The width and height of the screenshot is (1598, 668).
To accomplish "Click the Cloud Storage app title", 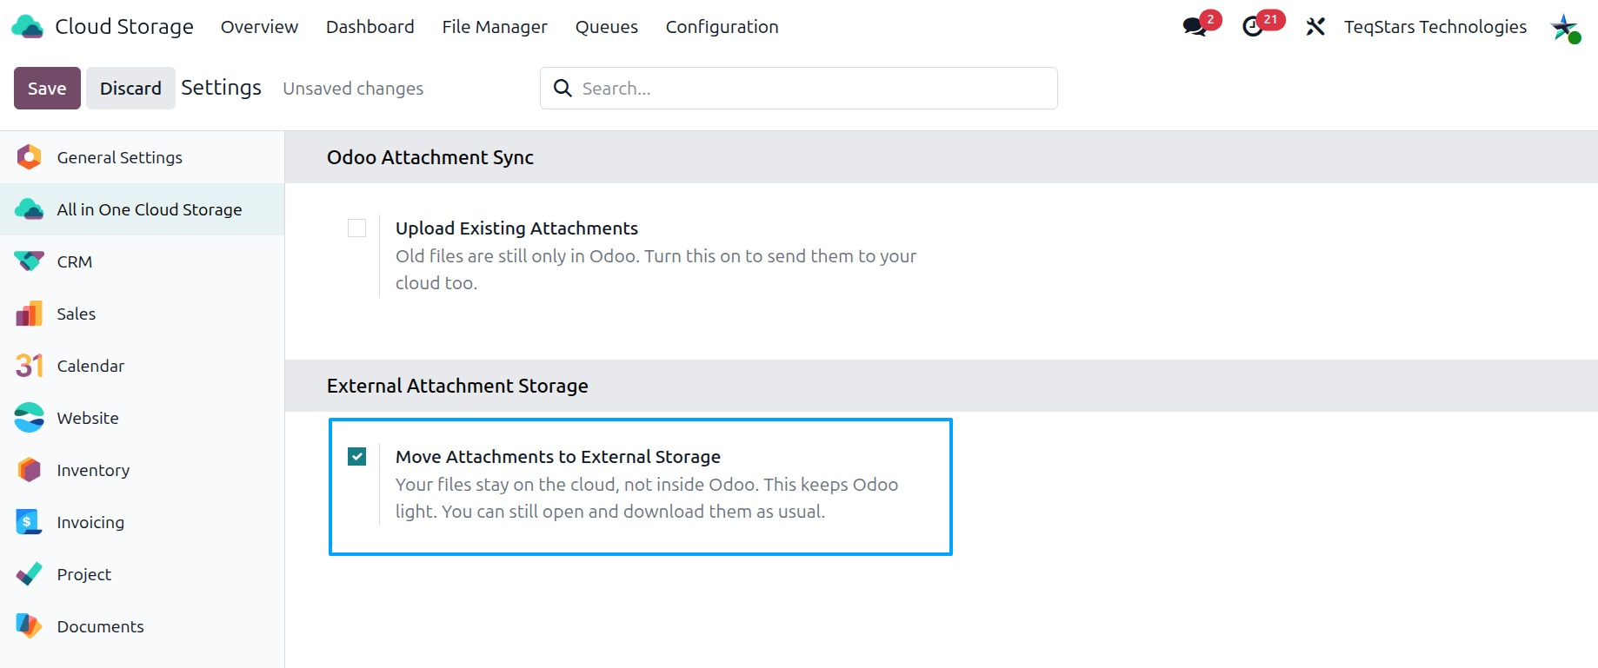I will (124, 27).
